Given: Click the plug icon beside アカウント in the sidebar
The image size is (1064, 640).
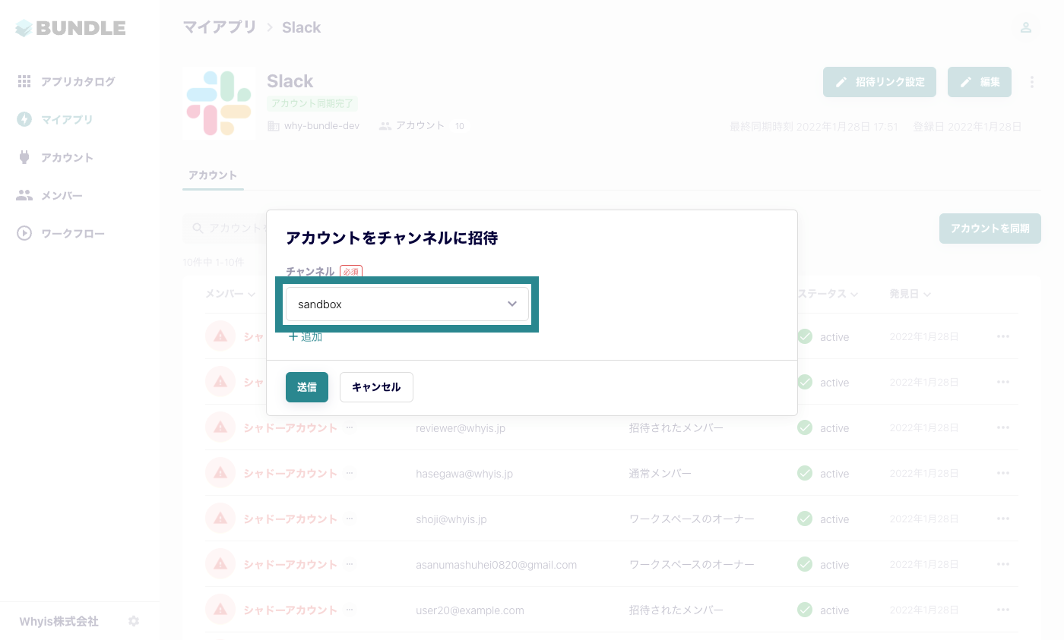Looking at the screenshot, I should pos(24,157).
